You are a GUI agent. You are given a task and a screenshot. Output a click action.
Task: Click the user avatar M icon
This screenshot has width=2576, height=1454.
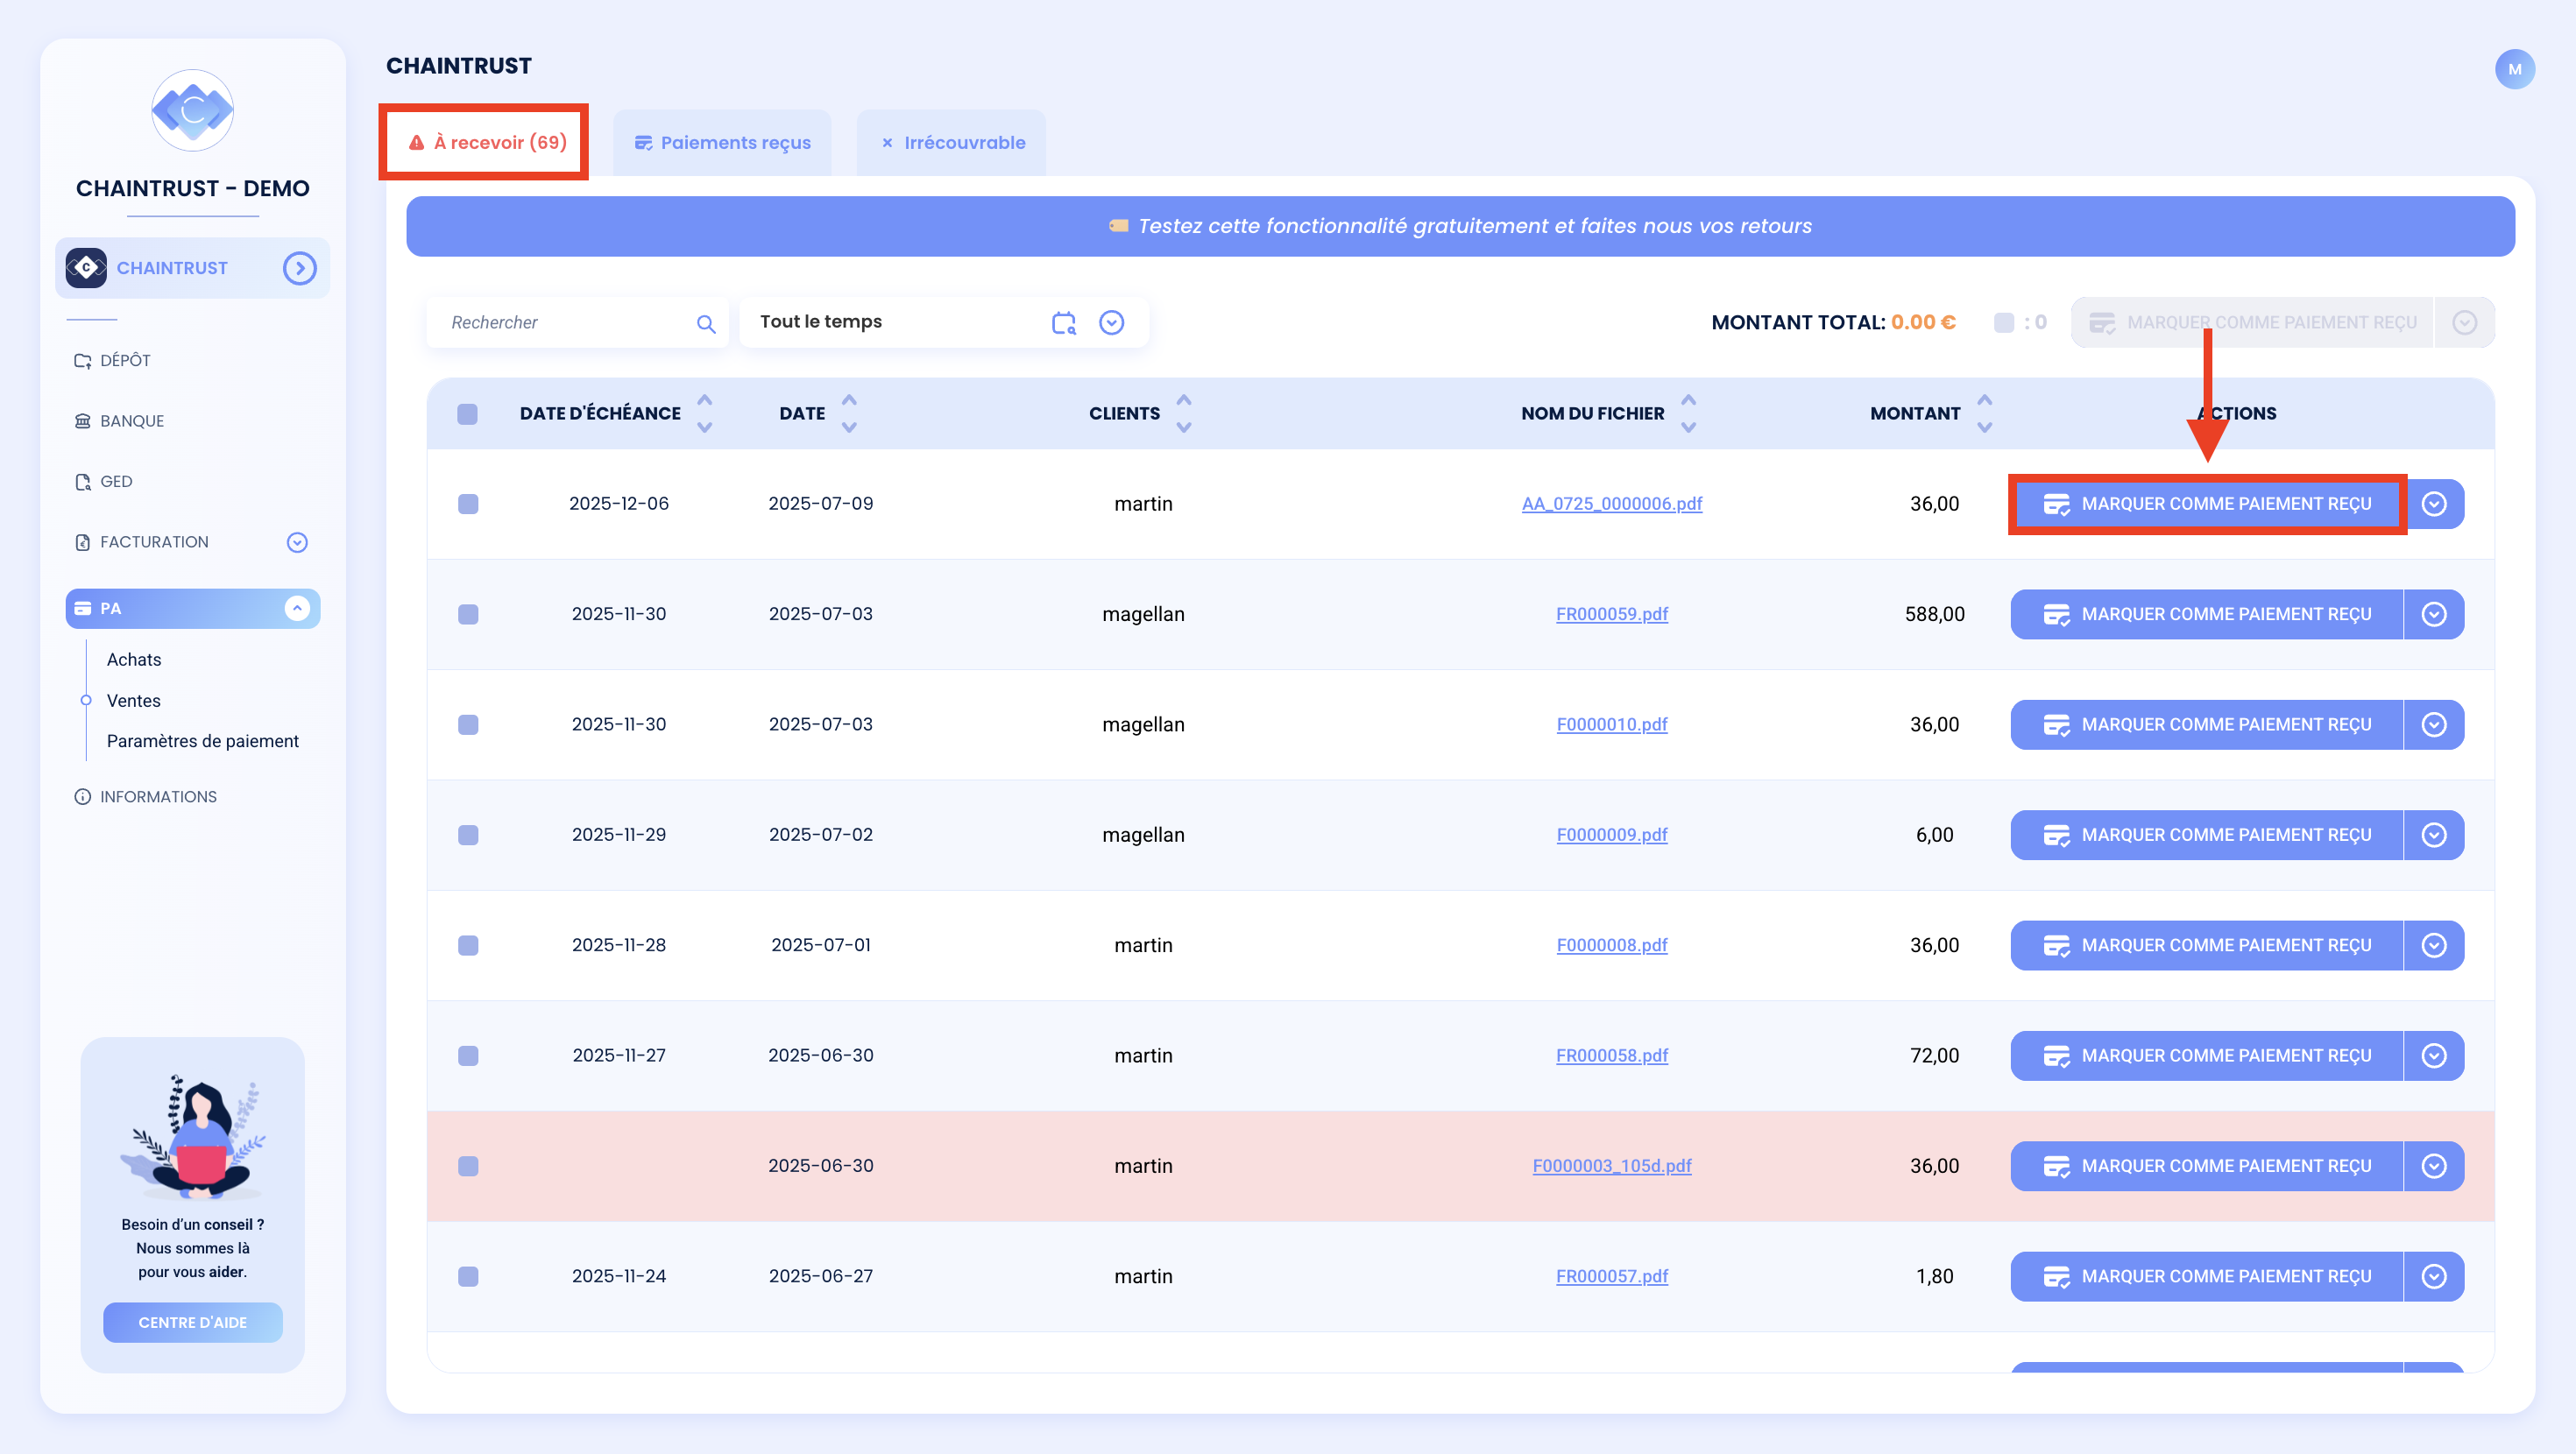(2514, 69)
